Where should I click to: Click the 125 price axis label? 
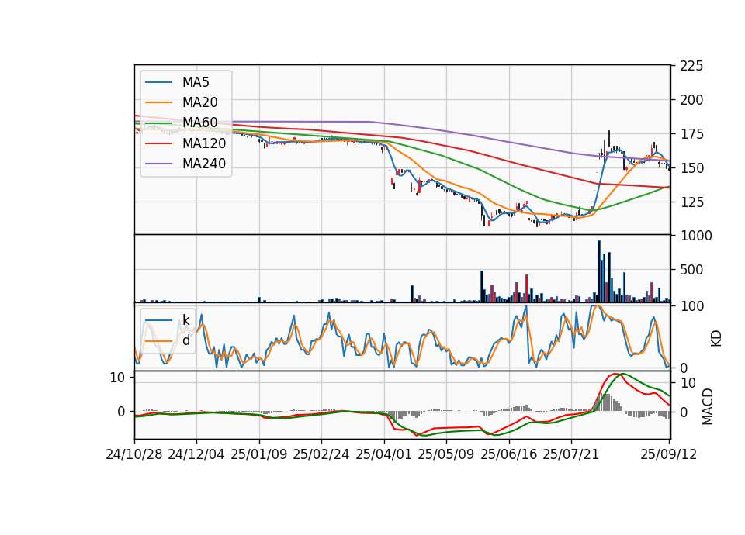pos(691,202)
